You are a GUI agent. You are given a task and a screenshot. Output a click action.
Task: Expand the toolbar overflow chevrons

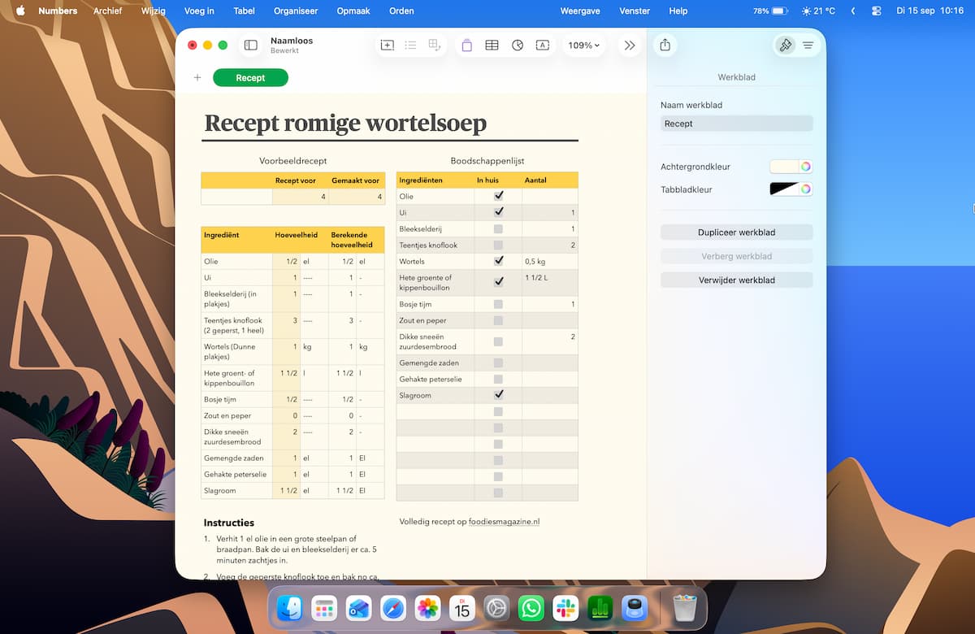point(630,46)
